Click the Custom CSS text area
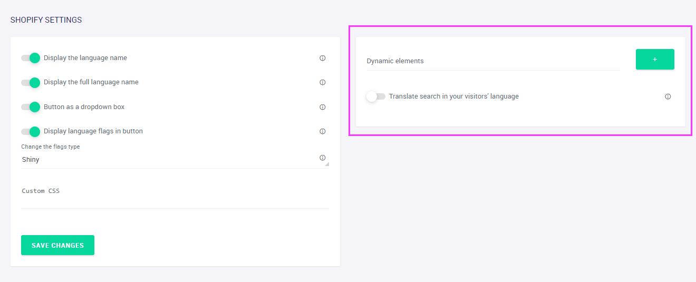Image resolution: width=696 pixels, height=282 pixels. coord(175,194)
